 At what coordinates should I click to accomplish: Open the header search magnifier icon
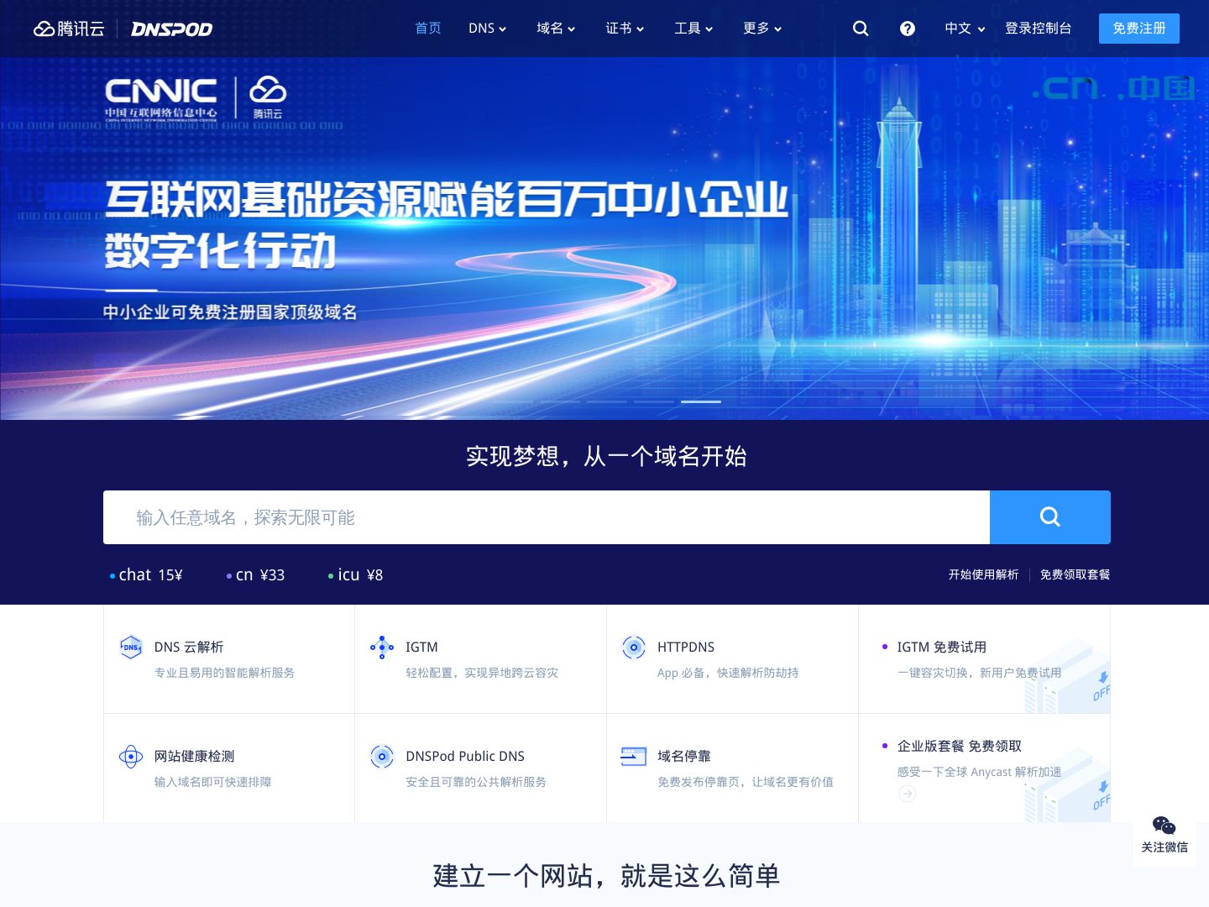click(861, 29)
